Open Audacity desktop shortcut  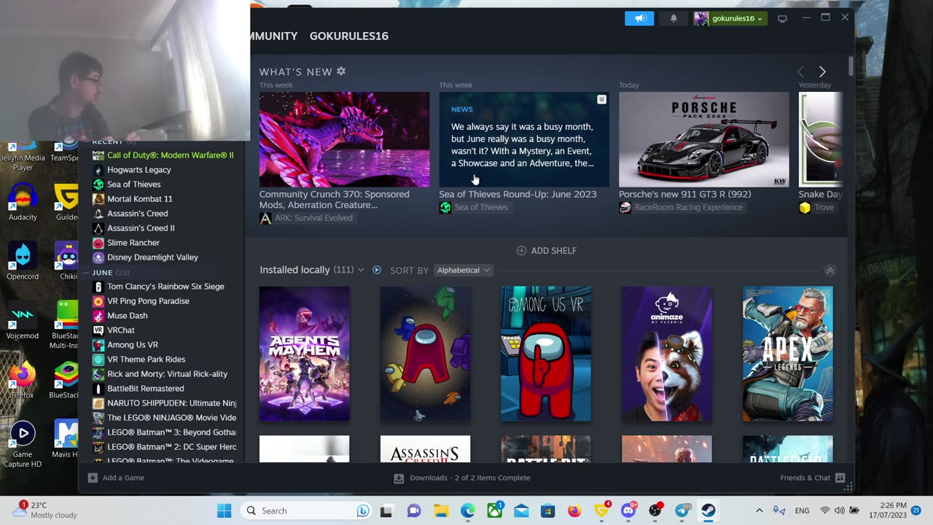23,202
